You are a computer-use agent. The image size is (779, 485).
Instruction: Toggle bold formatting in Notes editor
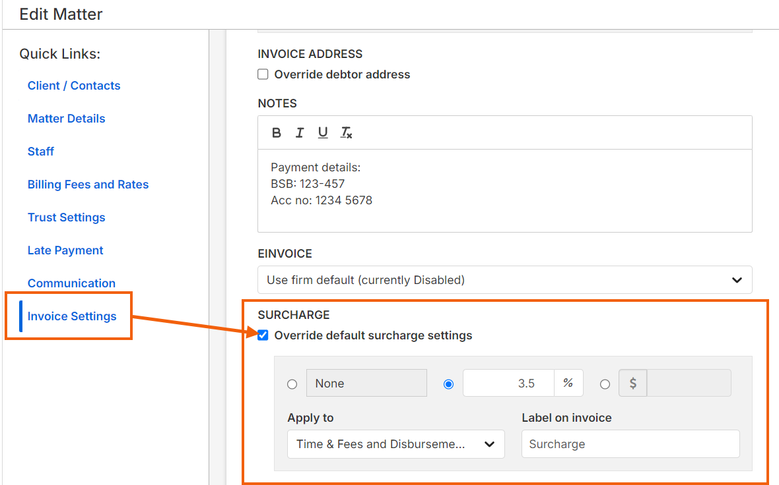(x=277, y=133)
